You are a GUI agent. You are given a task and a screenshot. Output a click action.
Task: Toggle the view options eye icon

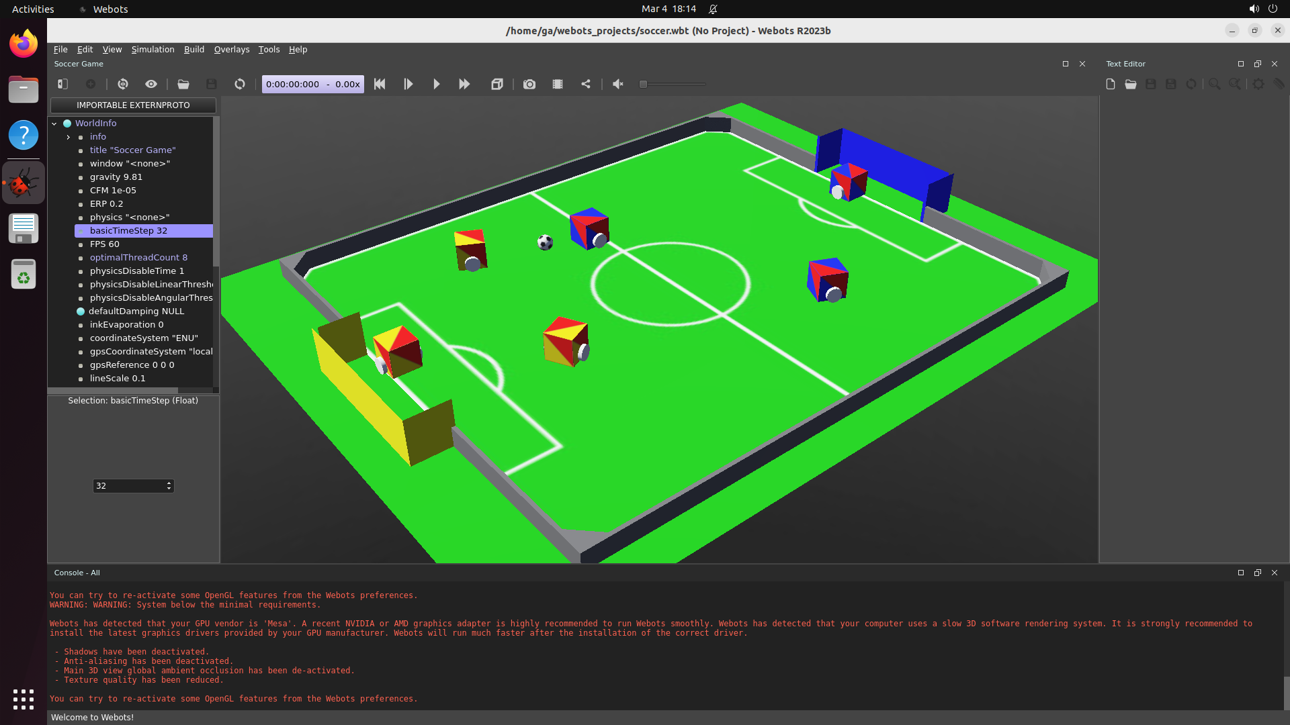(x=151, y=84)
